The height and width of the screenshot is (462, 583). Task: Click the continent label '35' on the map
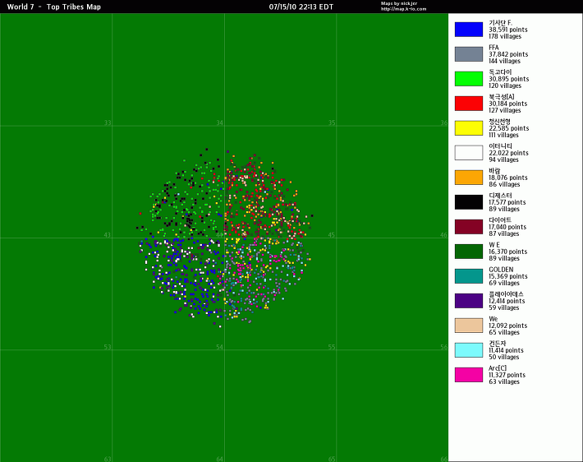coord(332,122)
